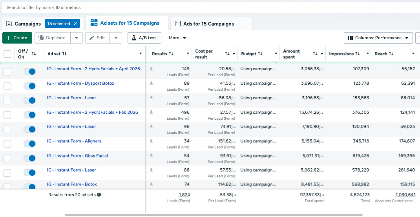Switch to the Campaigns tab
Image resolution: width=420 pixels, height=217 pixels.
coord(27,24)
